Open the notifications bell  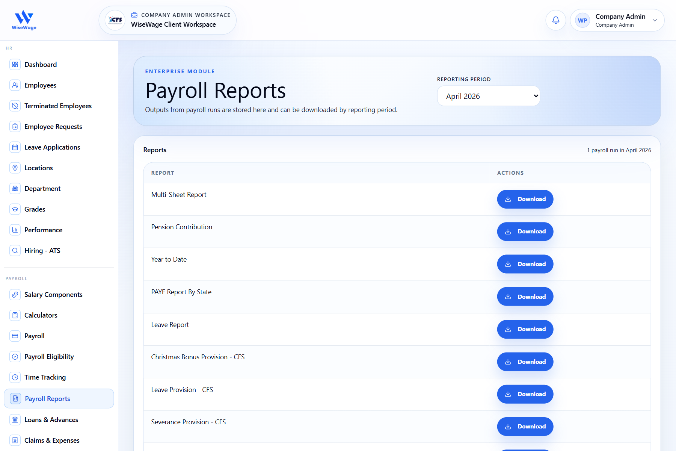tap(556, 20)
